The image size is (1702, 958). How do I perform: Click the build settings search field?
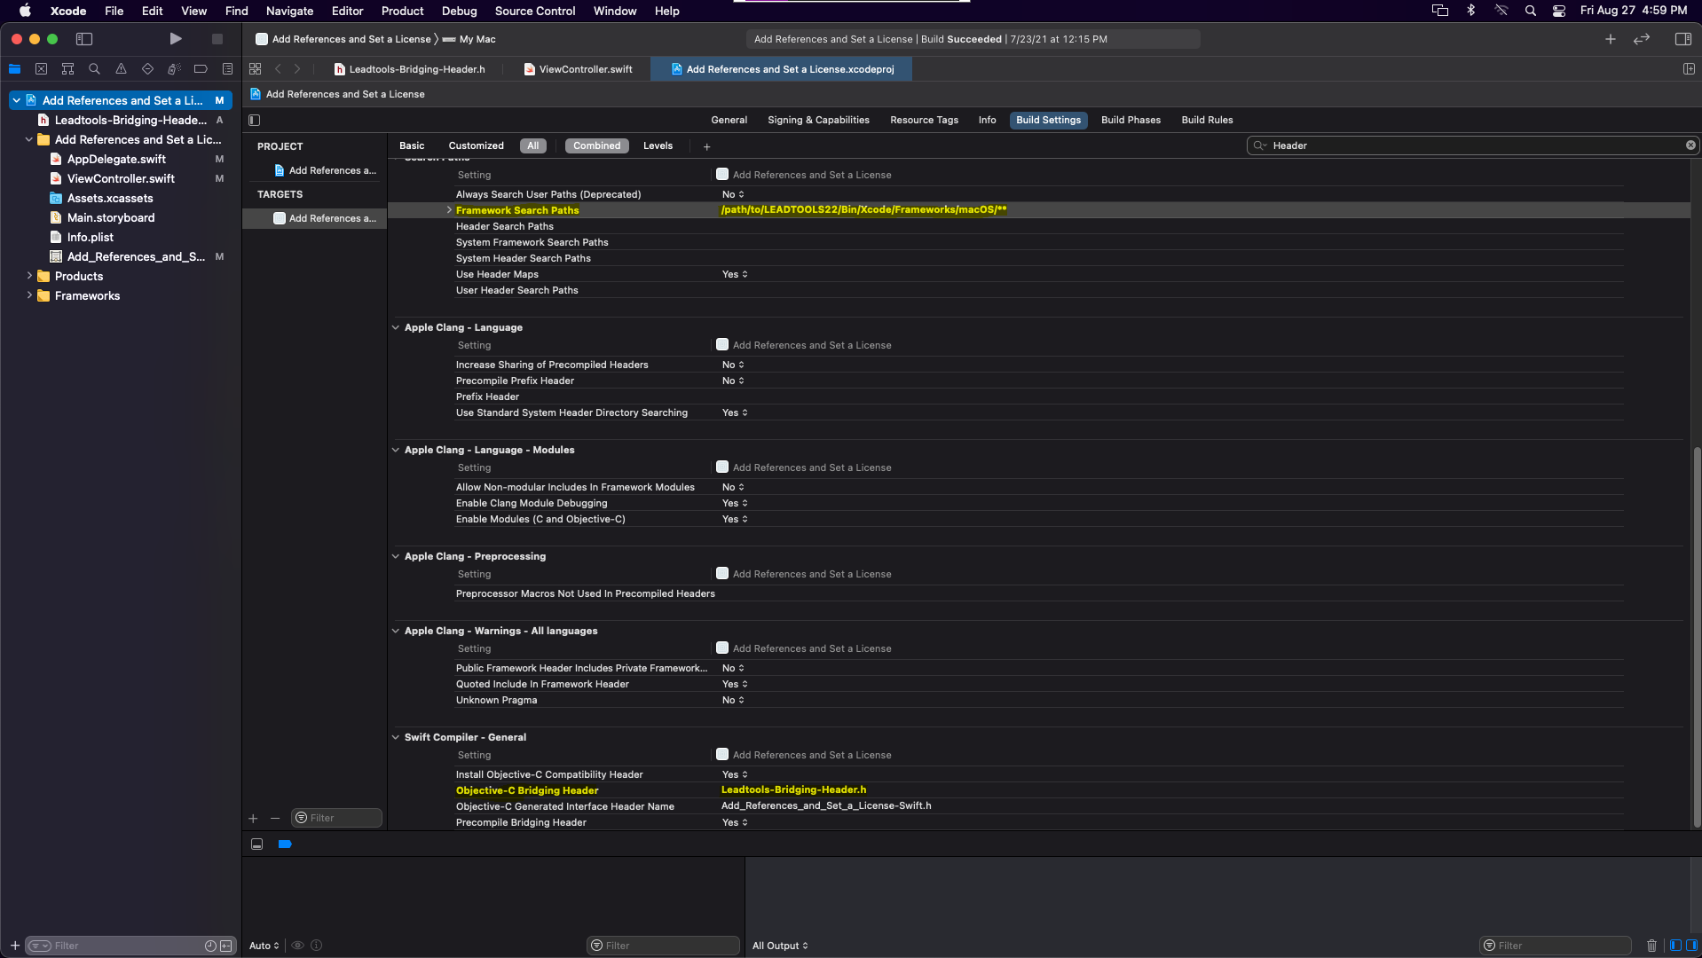pyautogui.click(x=1473, y=145)
